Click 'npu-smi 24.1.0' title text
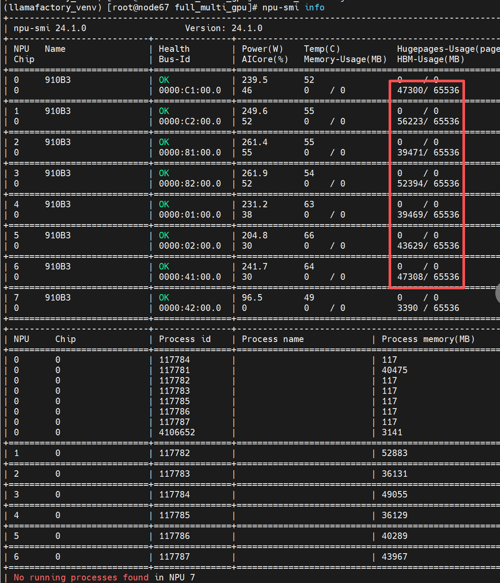 click(50, 28)
